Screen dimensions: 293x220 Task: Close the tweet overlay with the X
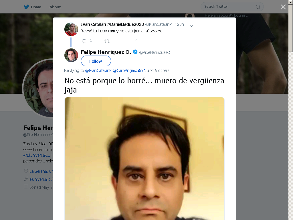coord(283,7)
